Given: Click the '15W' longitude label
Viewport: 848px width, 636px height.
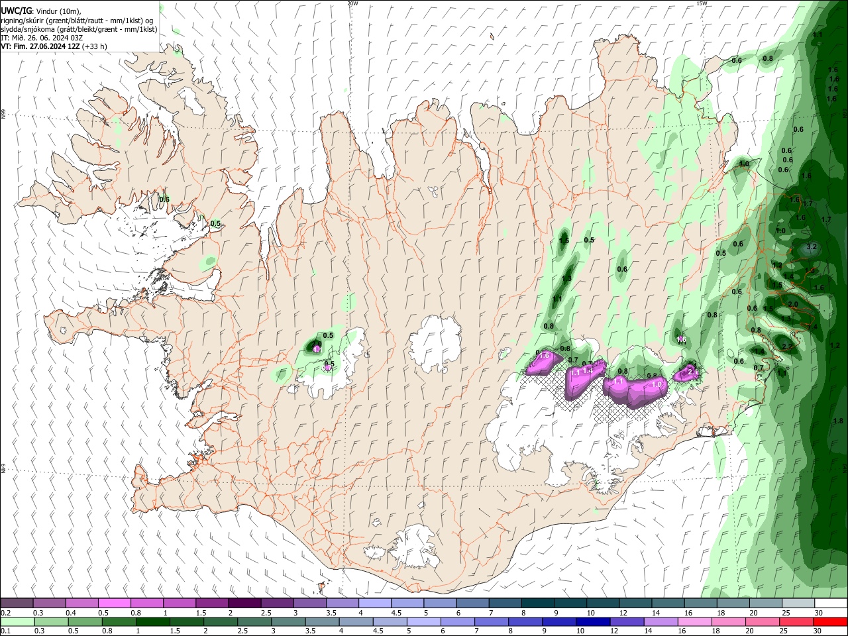Looking at the screenshot, I should click(702, 3).
